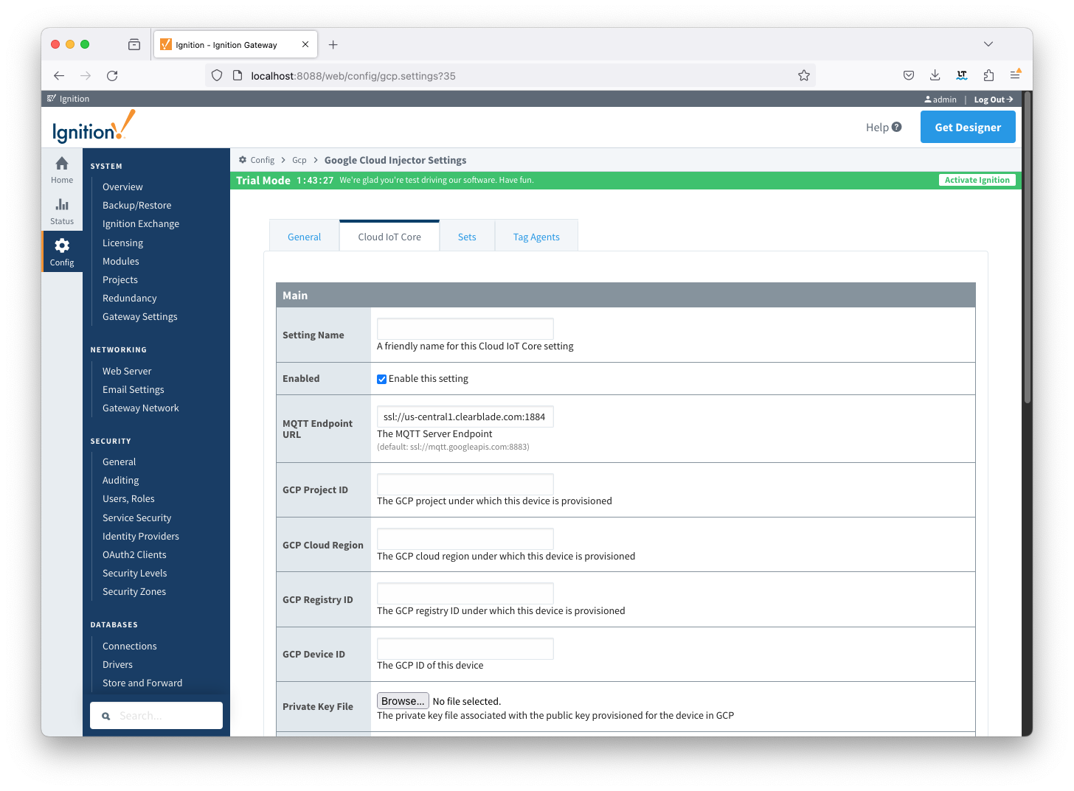
Task: Browse for a private key file
Action: click(x=403, y=701)
